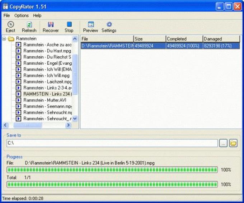Image resolution: width=244 pixels, height=203 pixels.
Task: Click video icon of Du Hast.mpg
Action: pos(18,51)
